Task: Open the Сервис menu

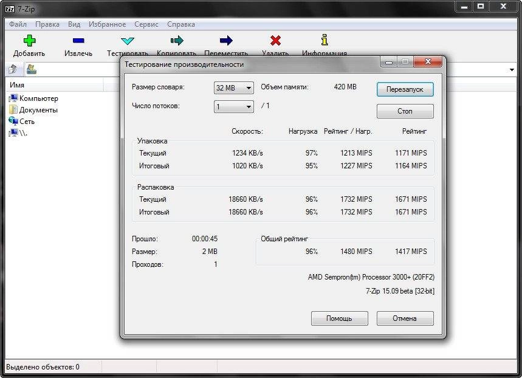Action: tap(146, 24)
